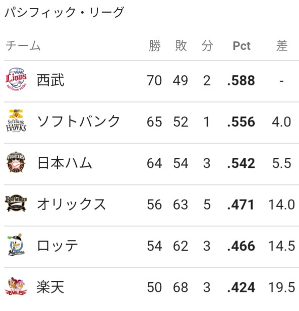The width and height of the screenshot is (299, 311).
Task: Click the 分 draws column header
Action: tap(207, 46)
